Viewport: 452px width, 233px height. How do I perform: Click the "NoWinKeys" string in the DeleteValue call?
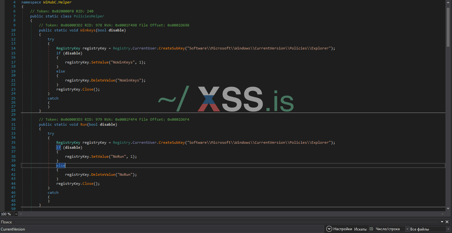point(129,80)
